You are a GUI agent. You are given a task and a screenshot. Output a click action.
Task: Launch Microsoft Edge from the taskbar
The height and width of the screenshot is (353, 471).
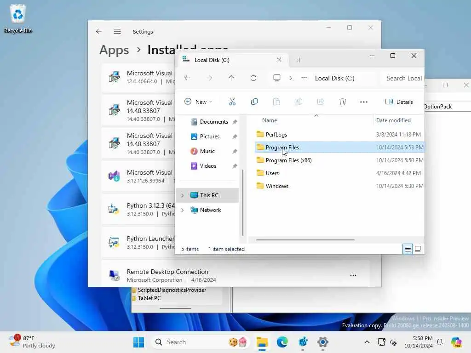tap(282, 342)
